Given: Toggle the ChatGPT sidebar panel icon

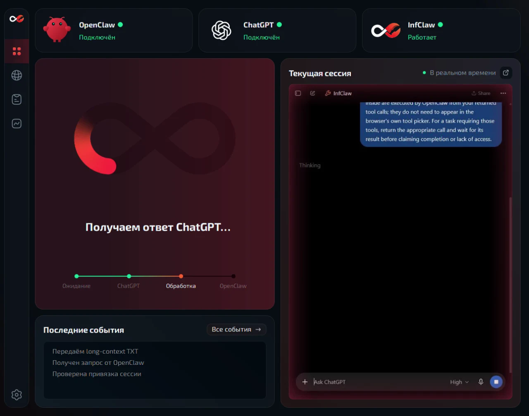Looking at the screenshot, I should (x=298, y=93).
